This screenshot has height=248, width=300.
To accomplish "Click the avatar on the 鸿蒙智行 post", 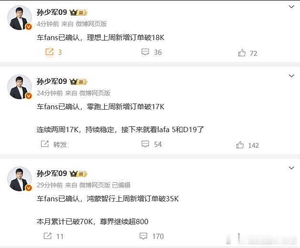I will point(20,179).
